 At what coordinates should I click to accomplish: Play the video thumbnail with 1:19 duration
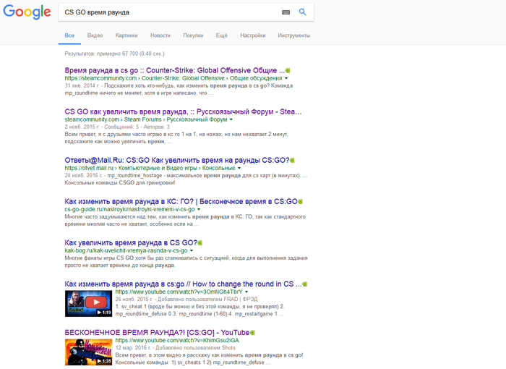point(88,303)
